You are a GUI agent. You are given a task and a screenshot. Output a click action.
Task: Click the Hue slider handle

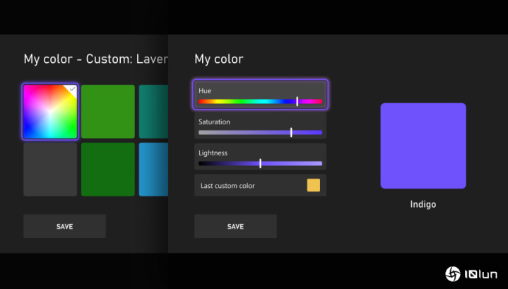pos(297,101)
